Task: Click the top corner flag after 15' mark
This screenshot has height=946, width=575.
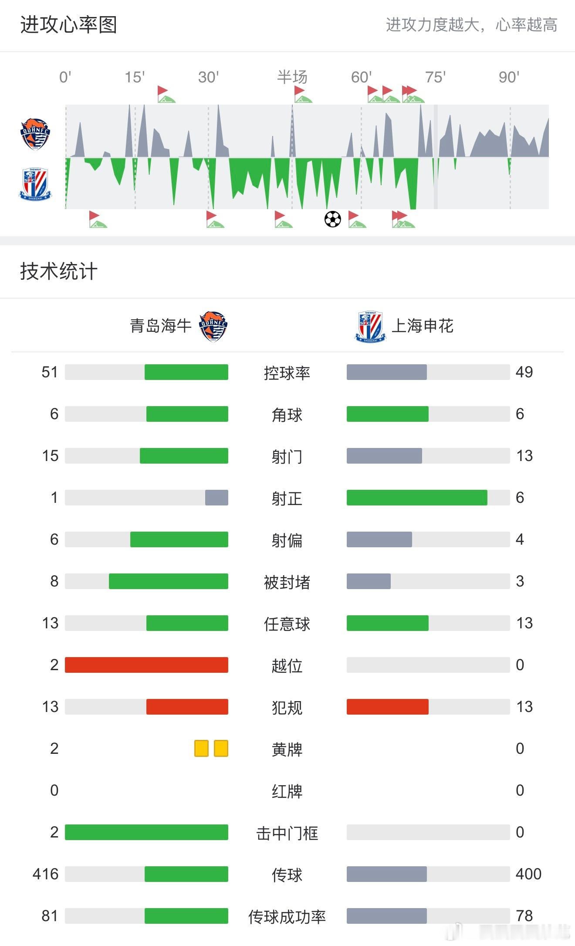Action: (166, 94)
